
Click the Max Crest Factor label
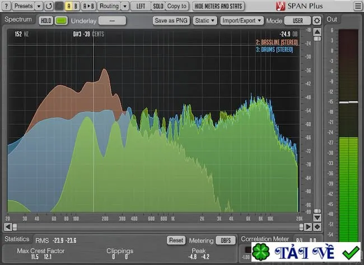click(x=41, y=251)
